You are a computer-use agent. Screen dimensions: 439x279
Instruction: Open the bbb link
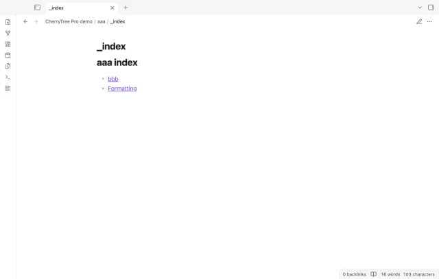click(x=113, y=79)
